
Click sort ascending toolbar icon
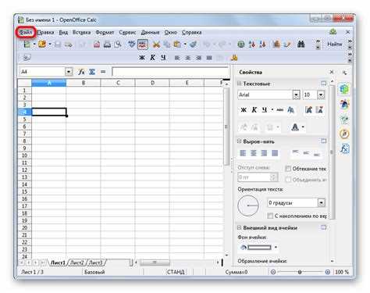coord(251,45)
